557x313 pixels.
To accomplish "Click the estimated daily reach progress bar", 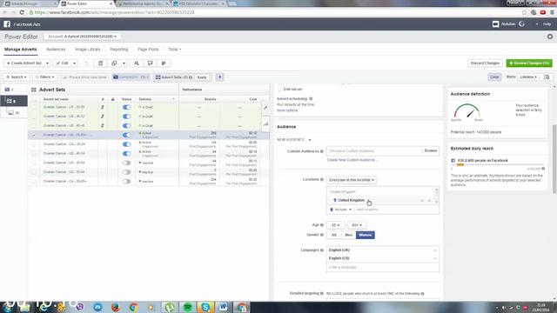I will point(497,164).
